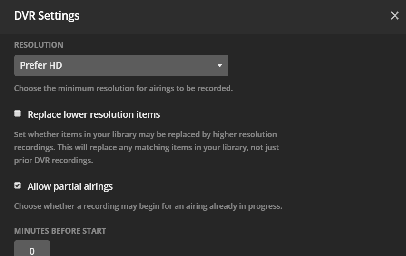Click the empty box beside Replace lower resolution

[x=18, y=113]
